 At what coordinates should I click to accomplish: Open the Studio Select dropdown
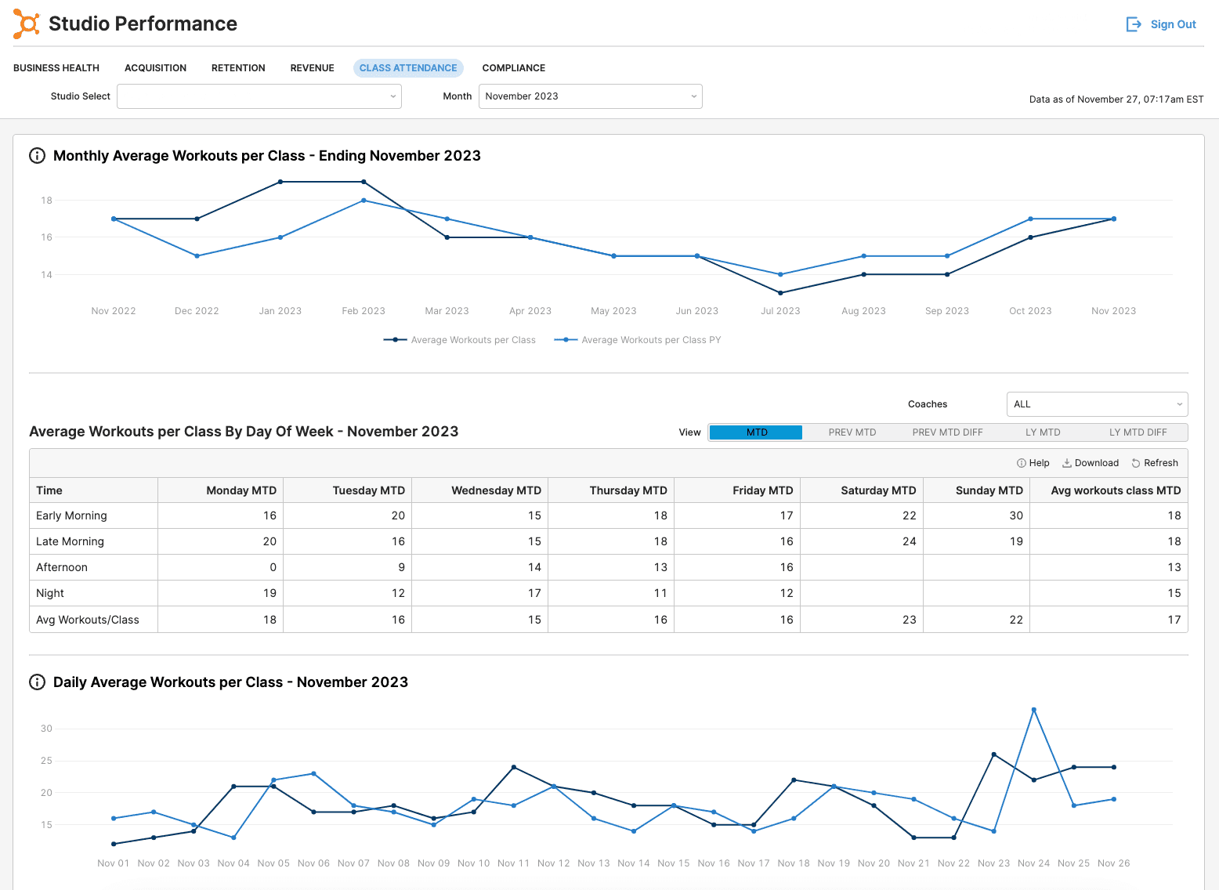259,96
